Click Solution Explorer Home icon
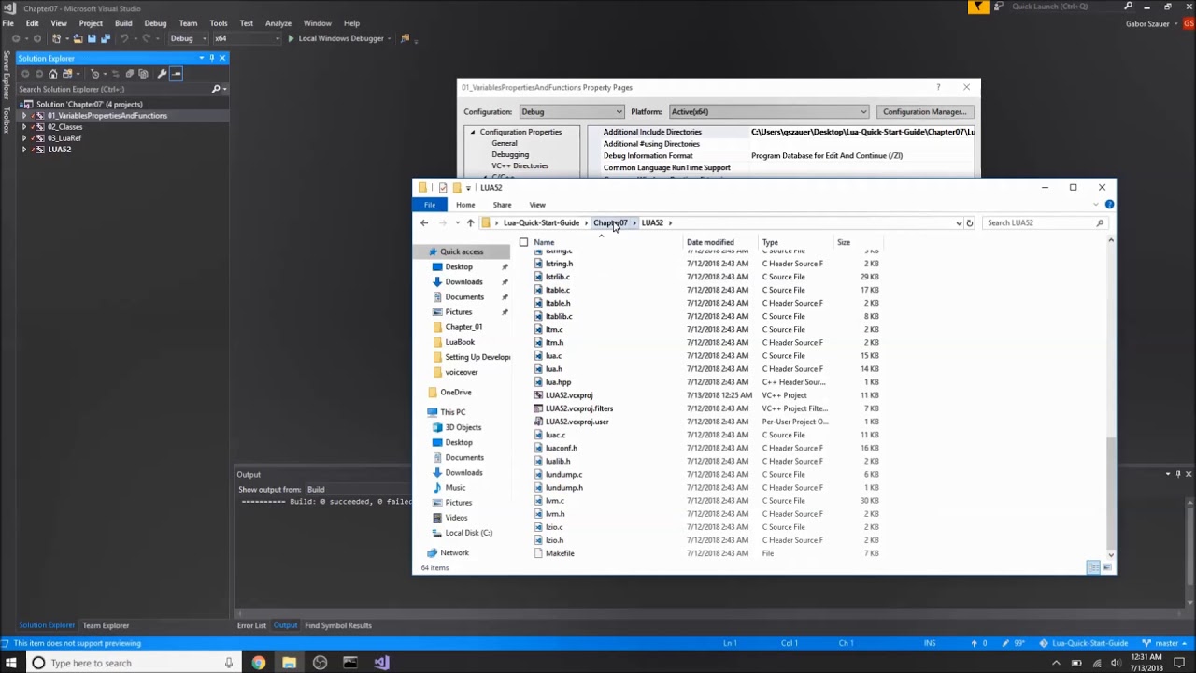 point(52,74)
